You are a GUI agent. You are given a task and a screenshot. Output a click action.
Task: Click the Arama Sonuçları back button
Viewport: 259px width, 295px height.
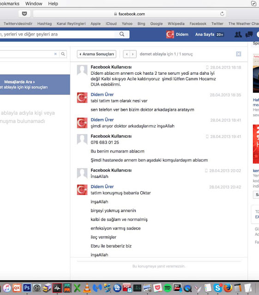pos(96,54)
